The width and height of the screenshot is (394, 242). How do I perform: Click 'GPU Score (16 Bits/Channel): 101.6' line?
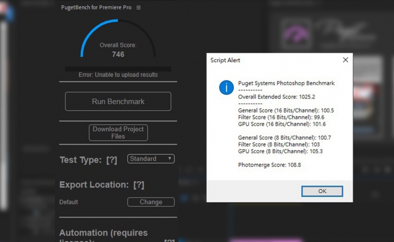[282, 124]
